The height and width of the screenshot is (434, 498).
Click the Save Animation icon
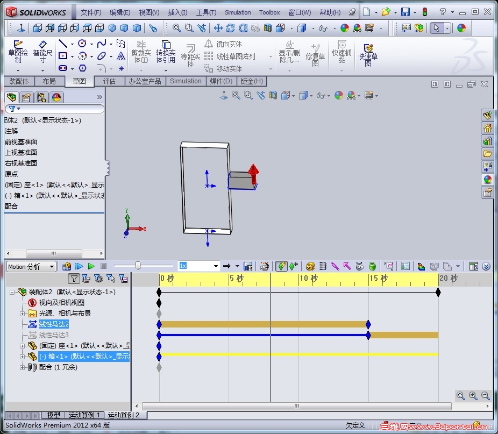248,266
